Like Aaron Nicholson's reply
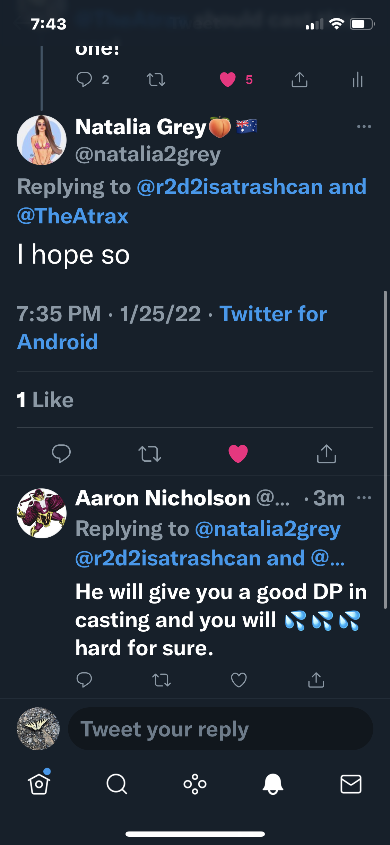 pyautogui.click(x=239, y=680)
